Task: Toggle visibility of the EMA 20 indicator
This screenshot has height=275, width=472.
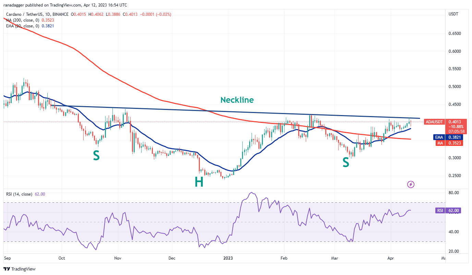Action: pyautogui.click(x=22, y=26)
